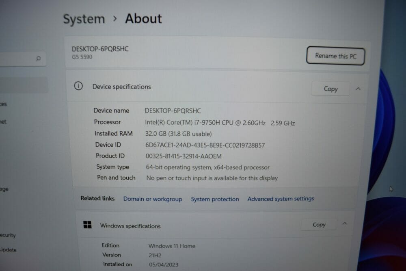Select the Device name value DESKTOP-6PQRSHC
Viewport: 406px width, 271px height.
tap(173, 111)
